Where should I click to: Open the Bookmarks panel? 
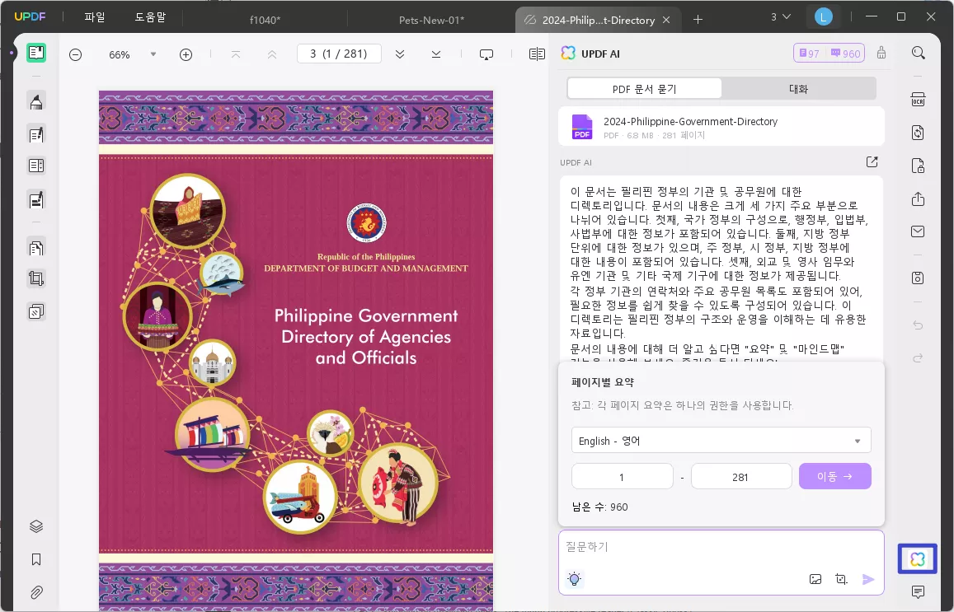[x=36, y=560]
